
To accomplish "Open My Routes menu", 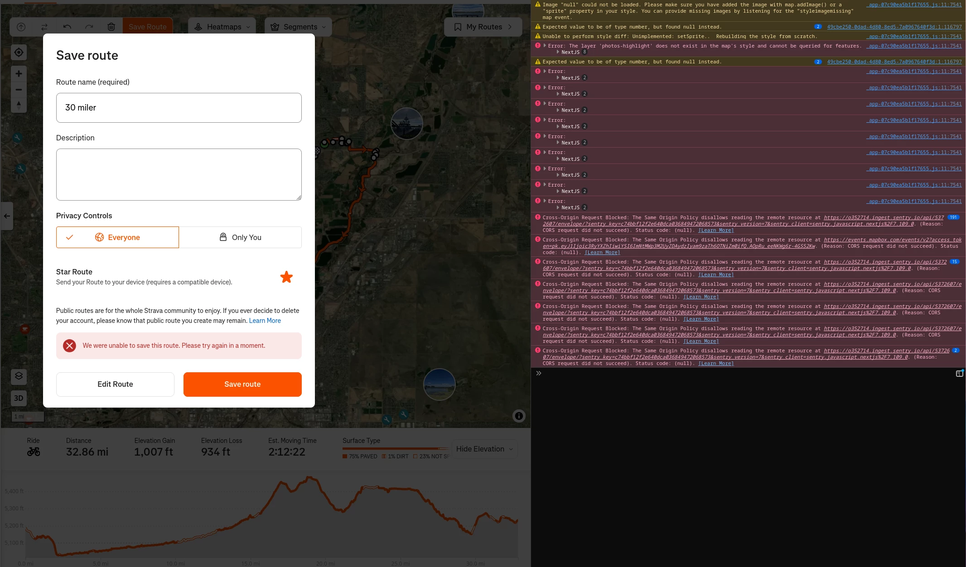I will [x=483, y=27].
